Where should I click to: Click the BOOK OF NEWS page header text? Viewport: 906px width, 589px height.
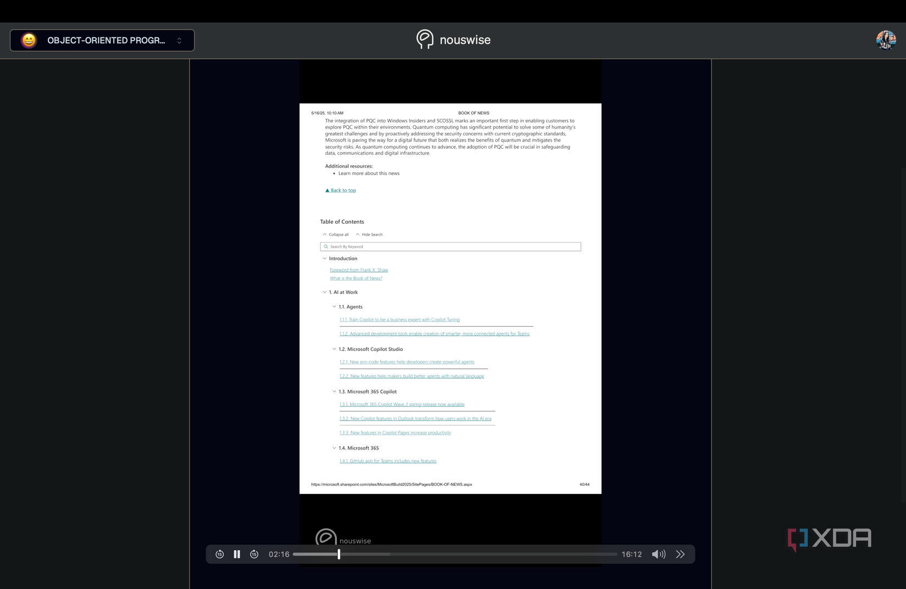(x=473, y=113)
